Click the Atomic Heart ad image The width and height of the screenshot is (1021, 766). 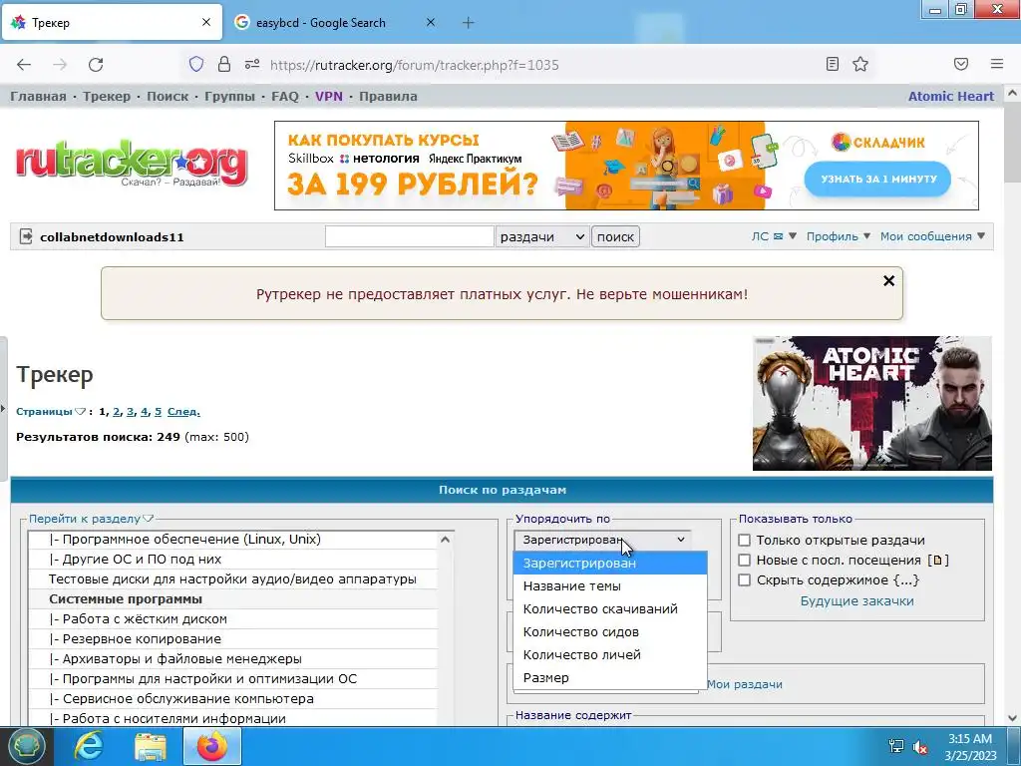[871, 403]
